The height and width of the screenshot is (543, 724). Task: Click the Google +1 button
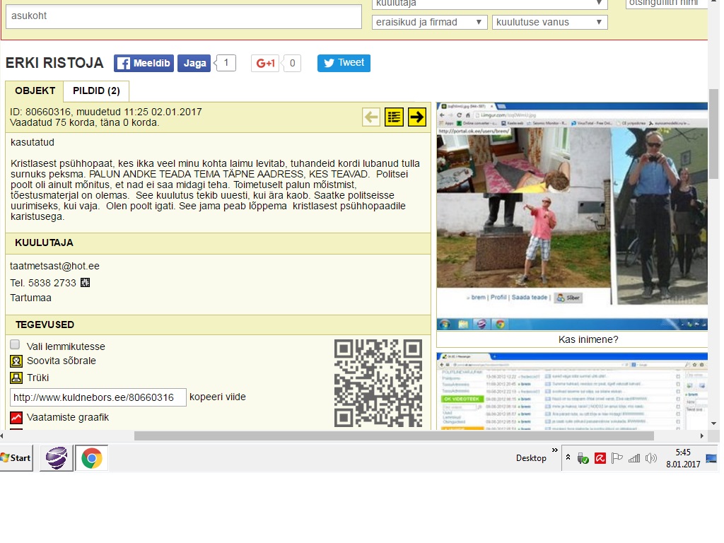(266, 63)
